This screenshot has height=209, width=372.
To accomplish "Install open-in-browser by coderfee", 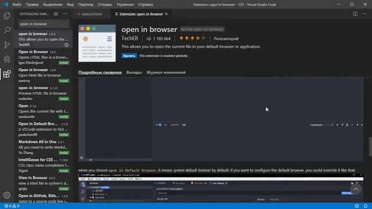I will tap(64, 99).
